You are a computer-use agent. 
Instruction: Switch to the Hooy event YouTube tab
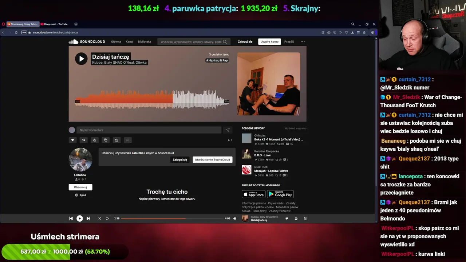coord(56,24)
